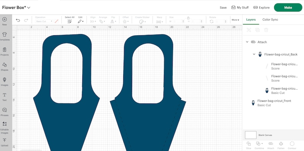Redo the last action

click(26, 20)
